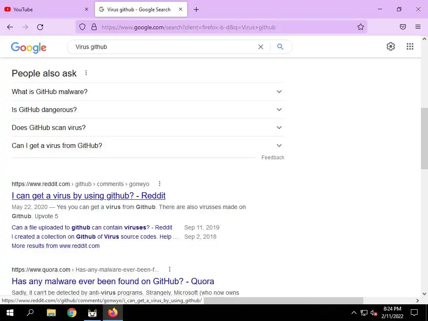The width and height of the screenshot is (428, 321).
Task: Click the Firefox taskbar icon
Action: pos(113,313)
